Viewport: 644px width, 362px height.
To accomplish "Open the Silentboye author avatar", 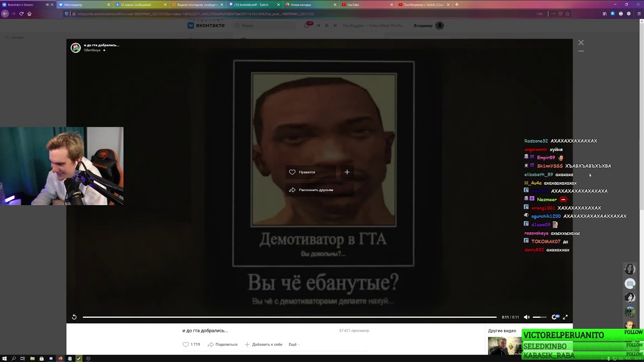I will (x=75, y=48).
